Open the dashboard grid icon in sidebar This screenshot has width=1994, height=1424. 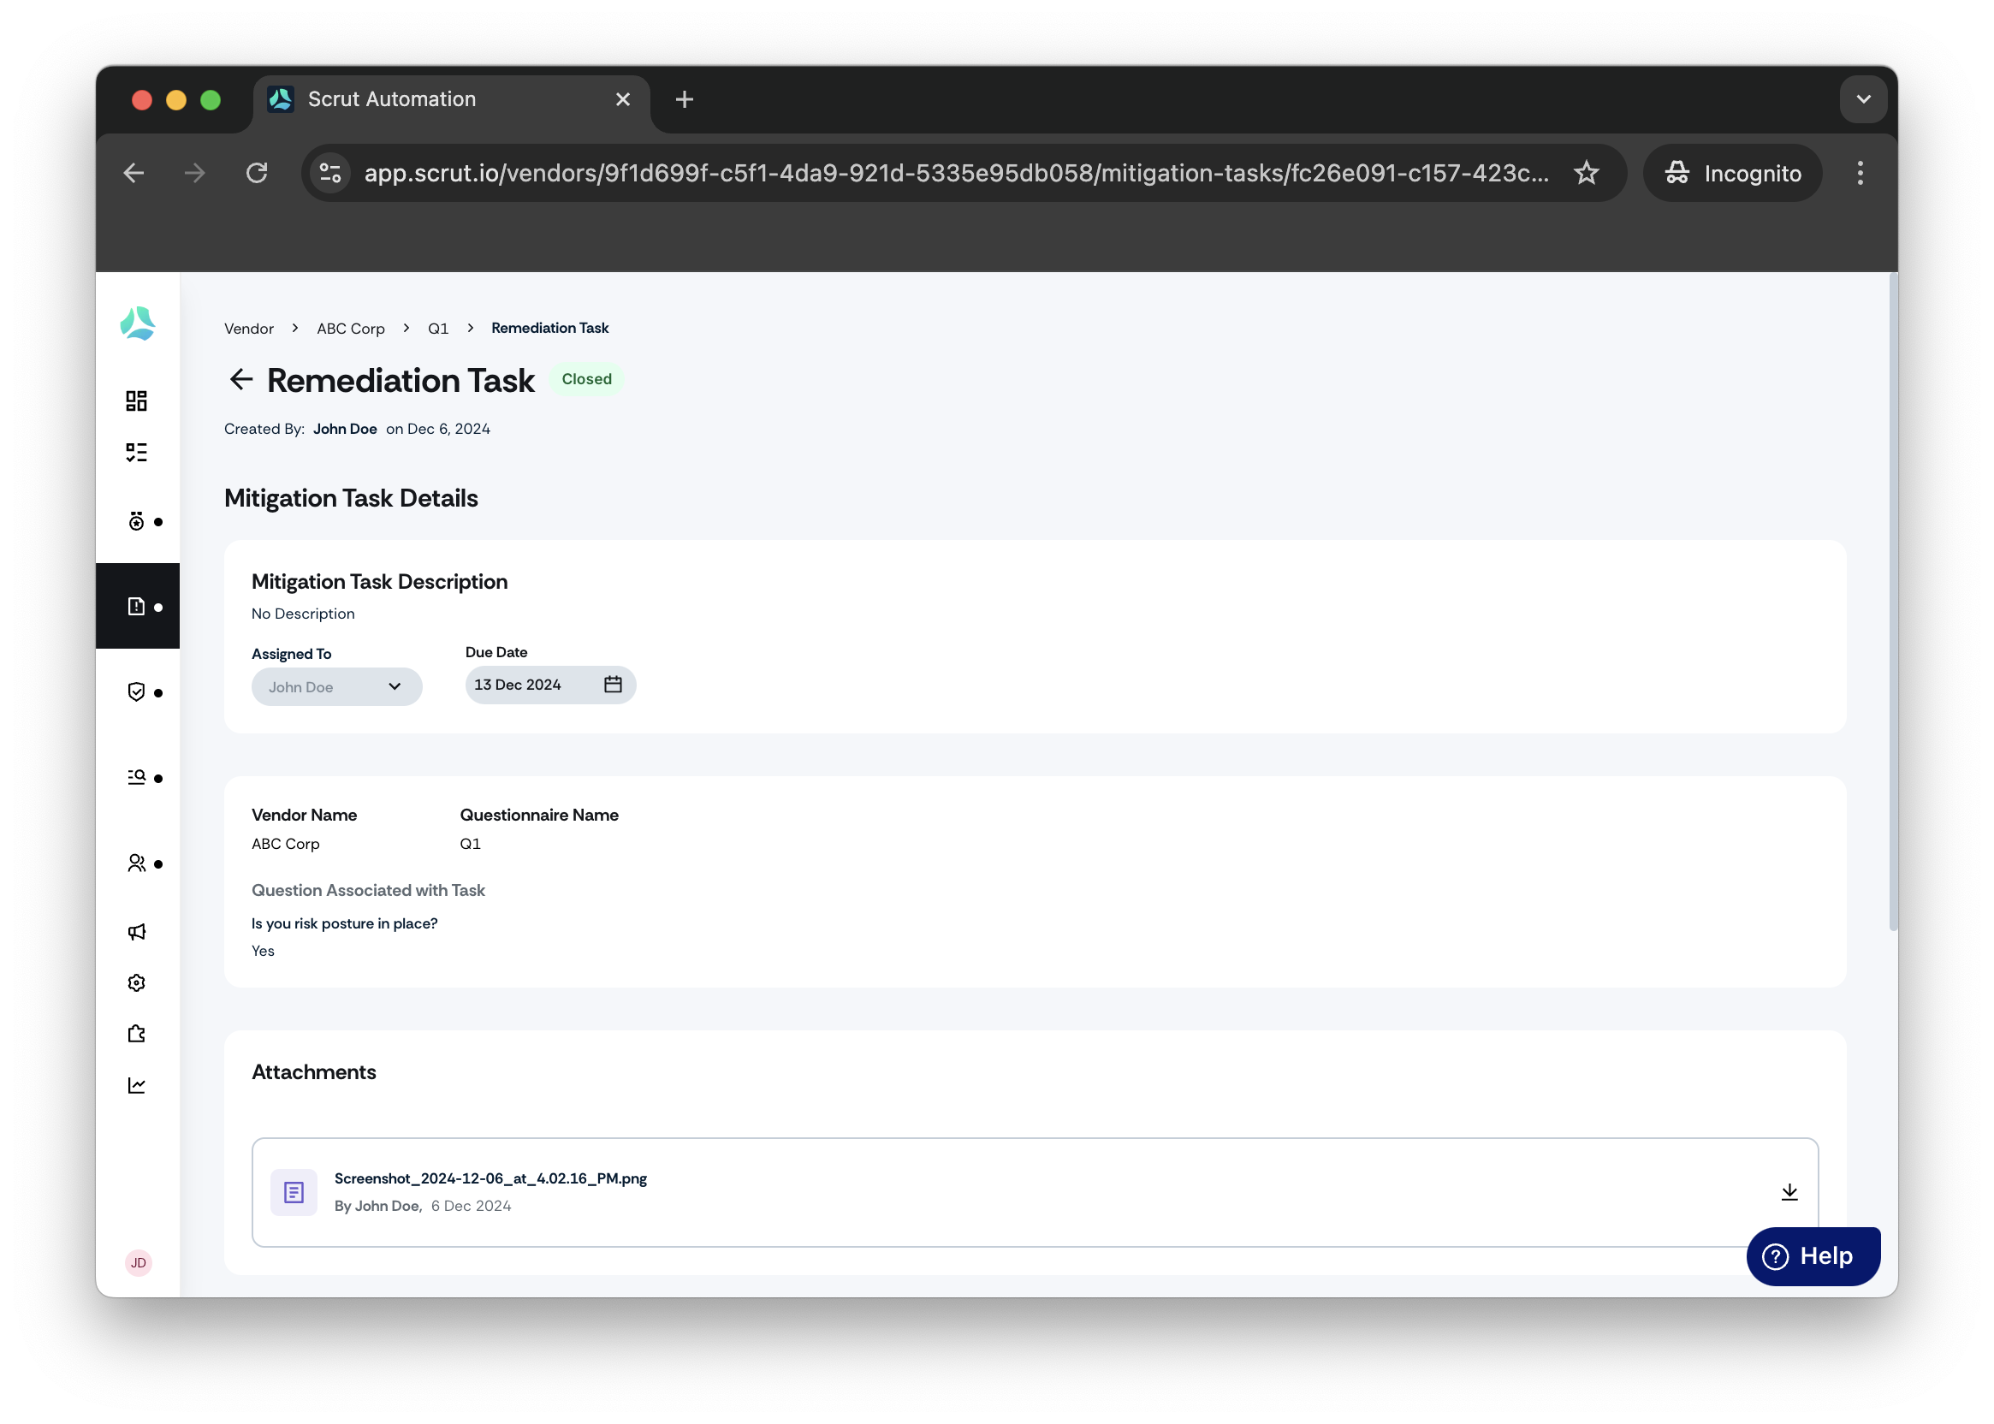[x=136, y=400]
